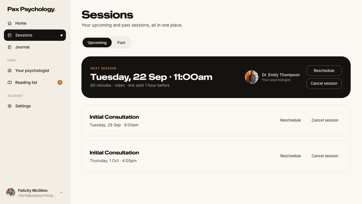The image size is (362, 204).
Task: Switch to the Upcoming sessions toggle
Action: pyautogui.click(x=97, y=42)
